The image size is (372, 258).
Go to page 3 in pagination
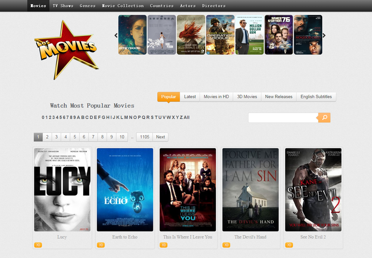[56, 137]
